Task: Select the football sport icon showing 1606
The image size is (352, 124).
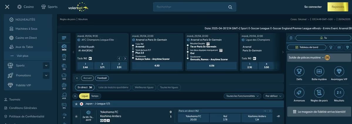Action: 64,46
